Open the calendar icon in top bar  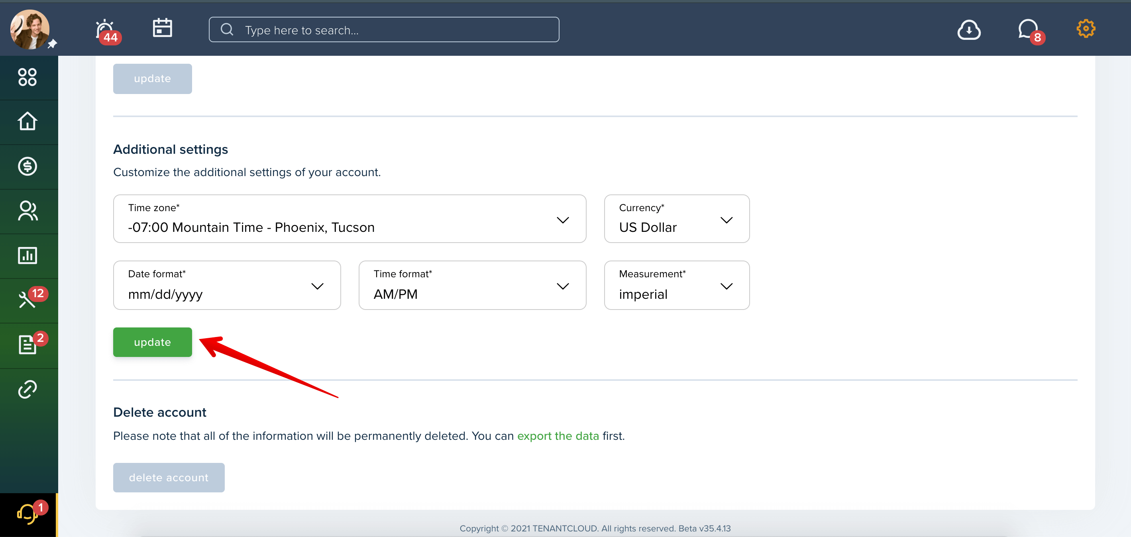(162, 28)
